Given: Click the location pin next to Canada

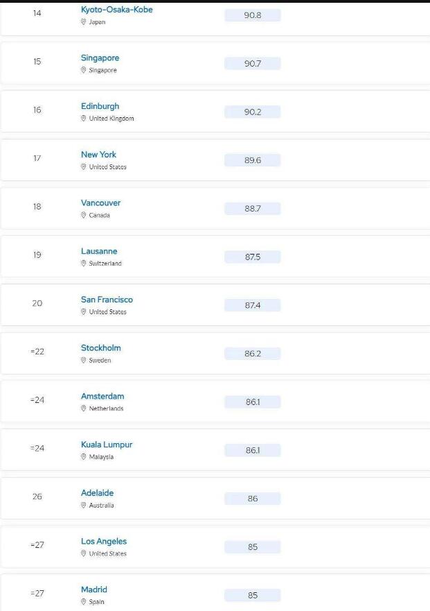Looking at the screenshot, I should [x=83, y=215].
